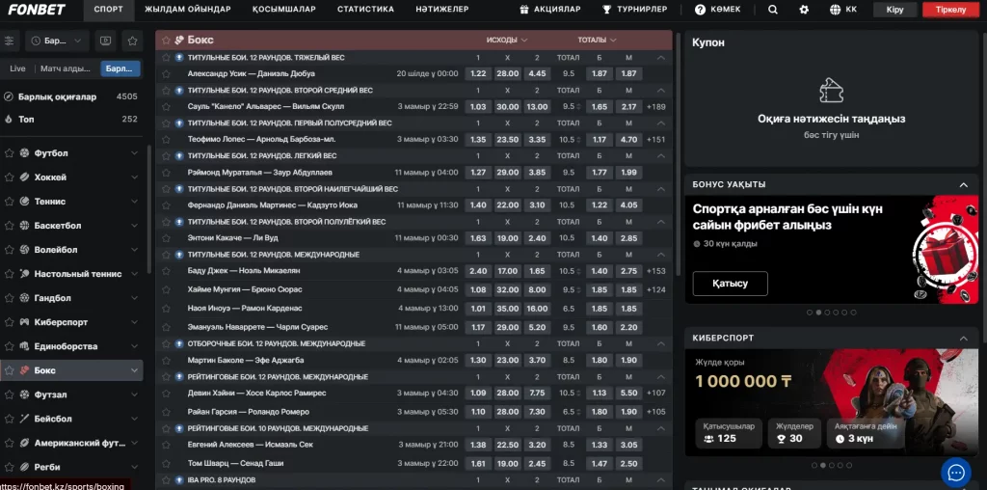Screen dimensions: 987x490
Task: Click the Барлық оқиғалар compass icon
Action: click(x=8, y=97)
